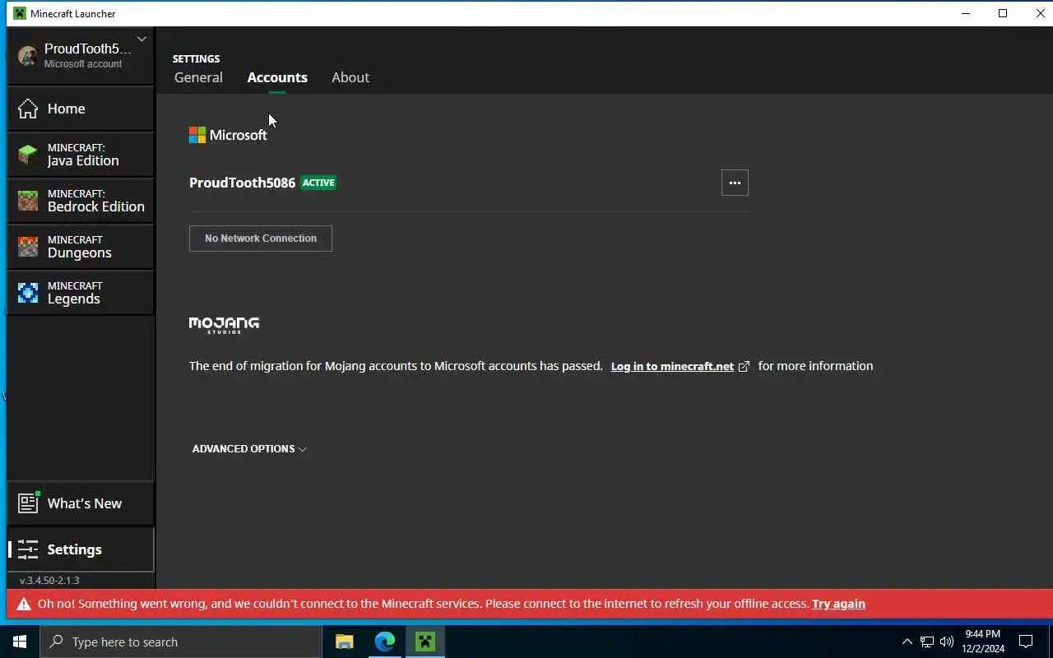Open the Home page in sidebar

[81, 109]
